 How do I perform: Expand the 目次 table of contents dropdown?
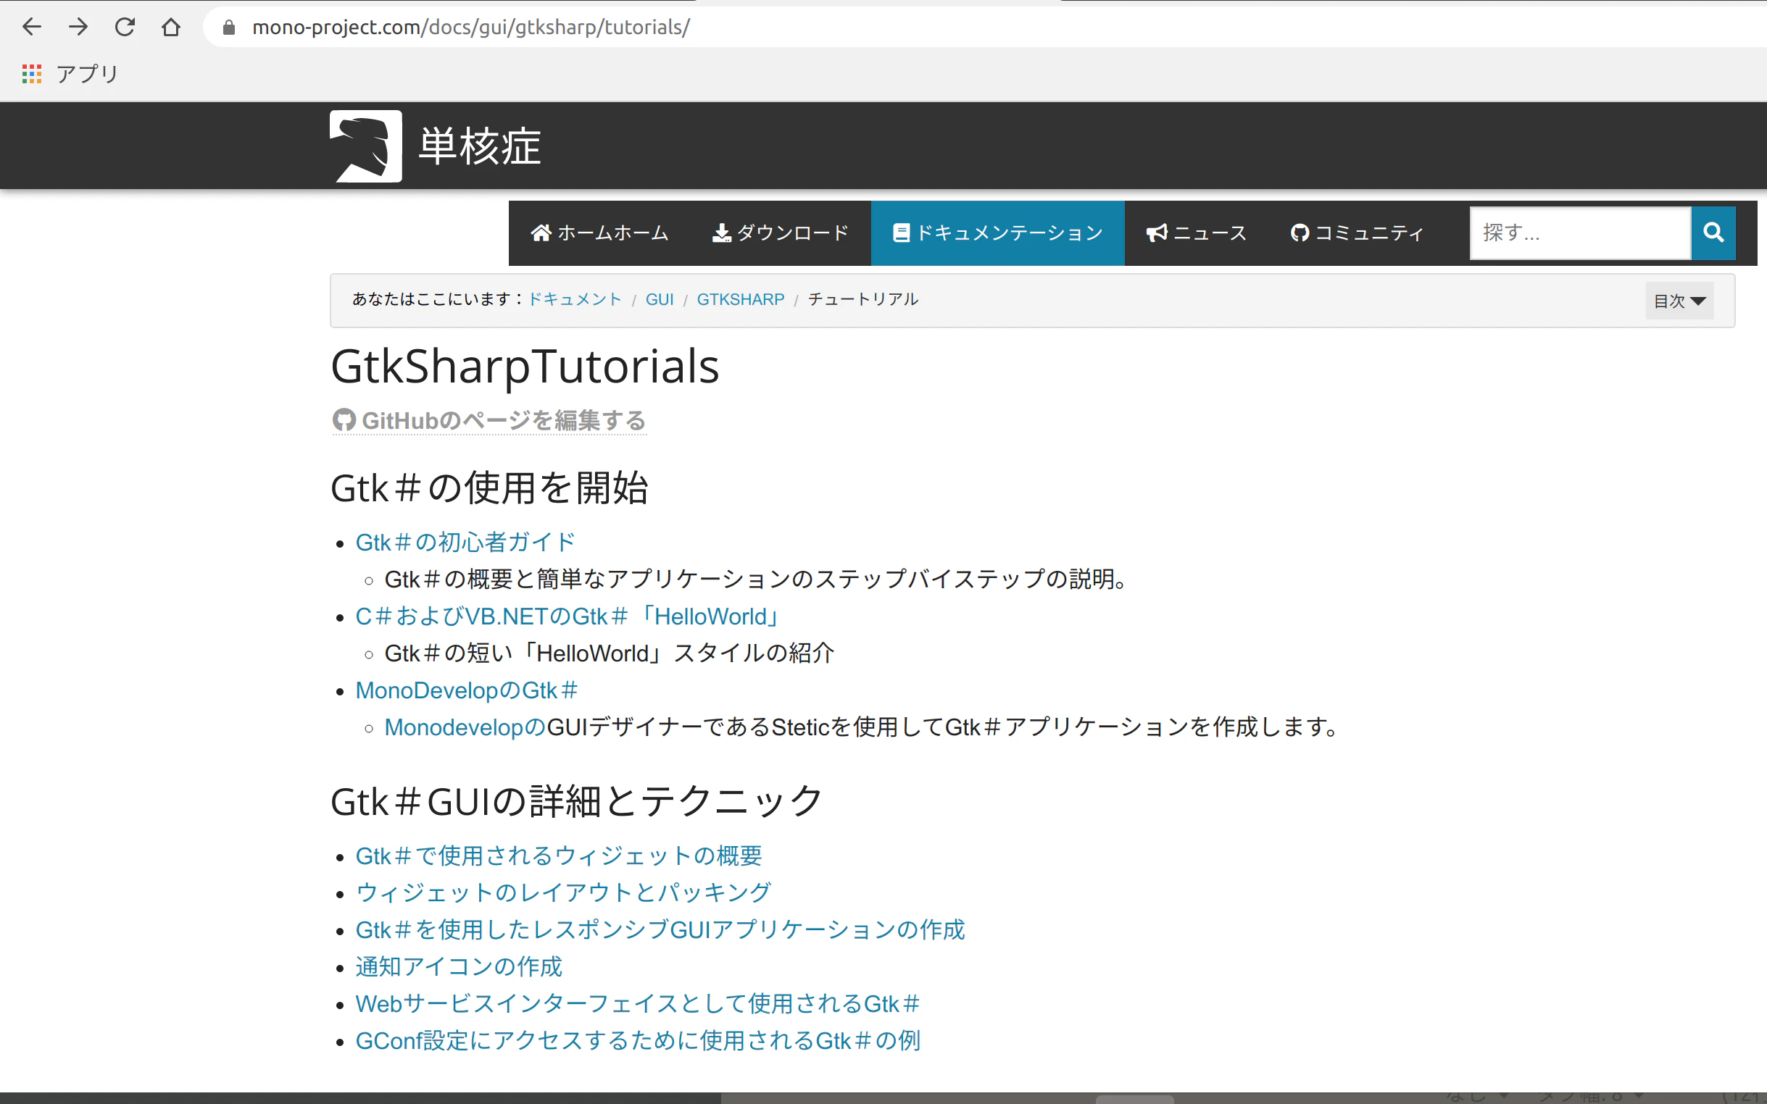pos(1679,301)
